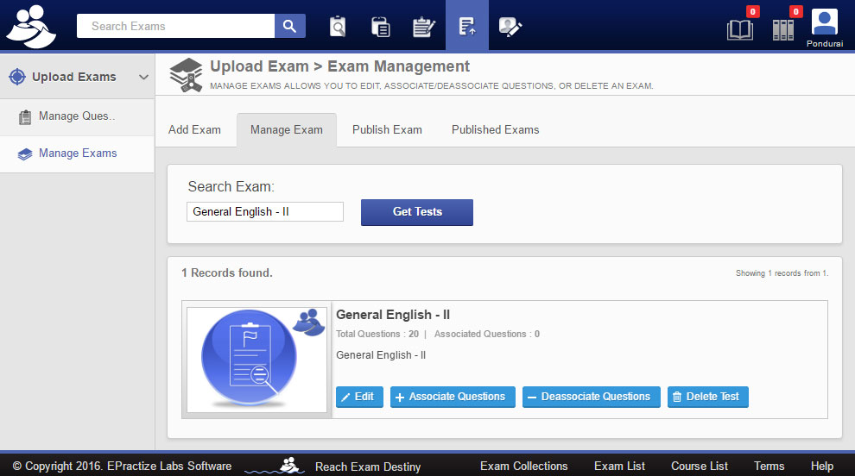Viewport: 855px width, 476px height.
Task: Switch to the Publish Exam tab
Action: pyautogui.click(x=387, y=130)
